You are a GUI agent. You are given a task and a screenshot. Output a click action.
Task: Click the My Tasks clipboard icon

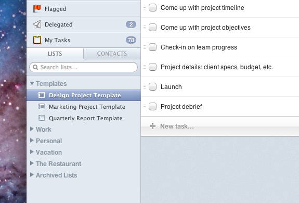point(37,40)
